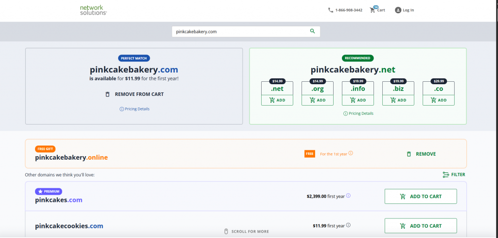This screenshot has height=238, width=498.
Task: Click the pinkcakes.com domain name
Action: [x=59, y=200]
